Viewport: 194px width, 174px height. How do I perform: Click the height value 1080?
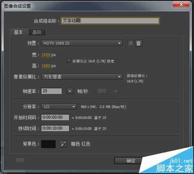[x=46, y=66]
